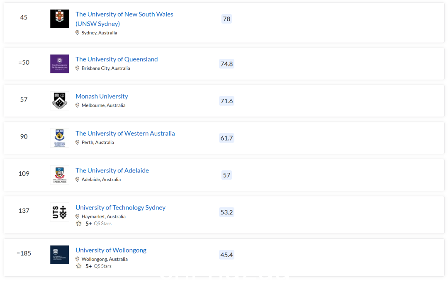Image resolution: width=448 pixels, height=282 pixels.
Task: Select the Monash University shield logo
Action: pyautogui.click(x=59, y=101)
